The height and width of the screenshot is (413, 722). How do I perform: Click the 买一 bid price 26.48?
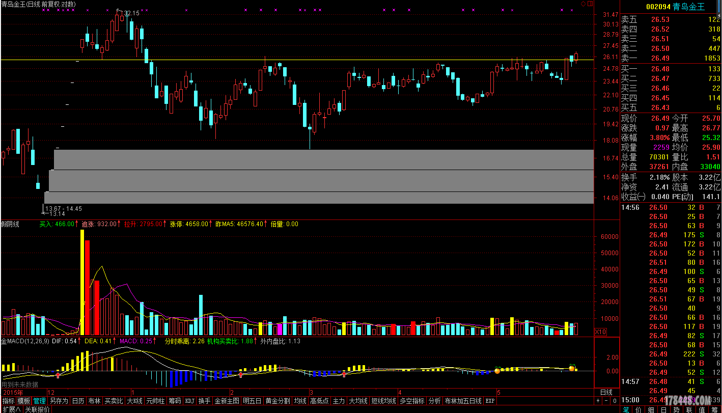coord(660,69)
